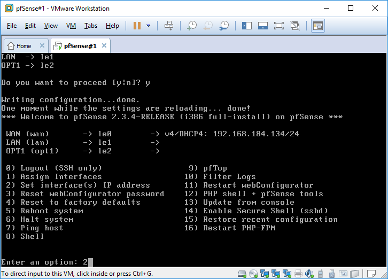The image size is (388, 279).
Task: Click the VMware logo in the title bar
Action: [9, 8]
